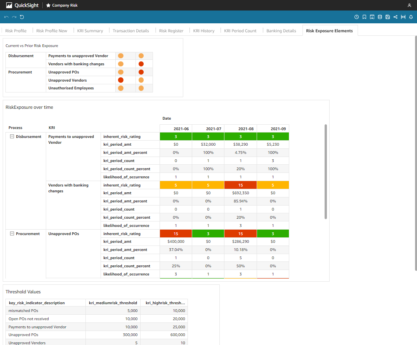The image size is (417, 345).
Task: Reset the dashboard with the reset icon
Action: click(22, 17)
